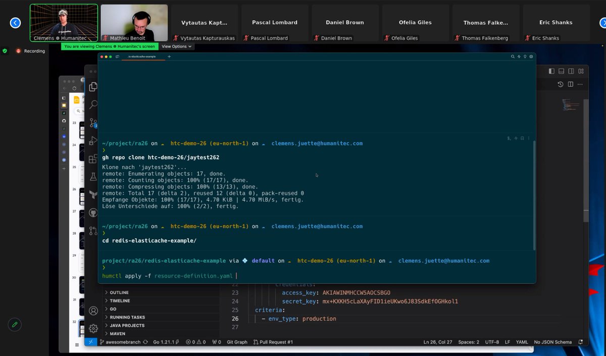Screen dimensions: 606x356
Task: Open the Pull Requests view in activity bar
Action: pyautogui.click(x=93, y=230)
